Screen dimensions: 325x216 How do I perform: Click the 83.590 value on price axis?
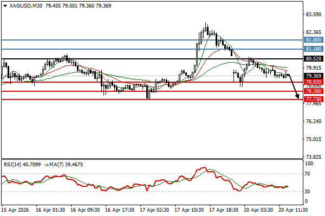pyautogui.click(x=313, y=15)
